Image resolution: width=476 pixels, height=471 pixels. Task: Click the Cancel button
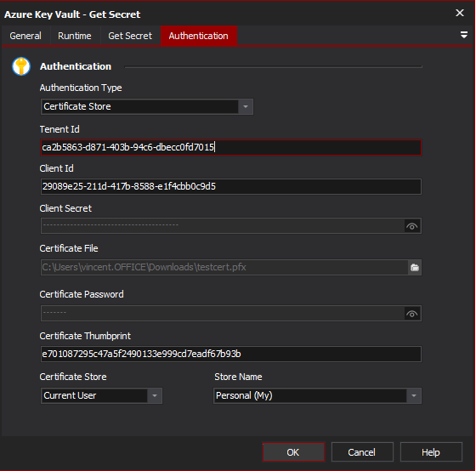click(362, 452)
